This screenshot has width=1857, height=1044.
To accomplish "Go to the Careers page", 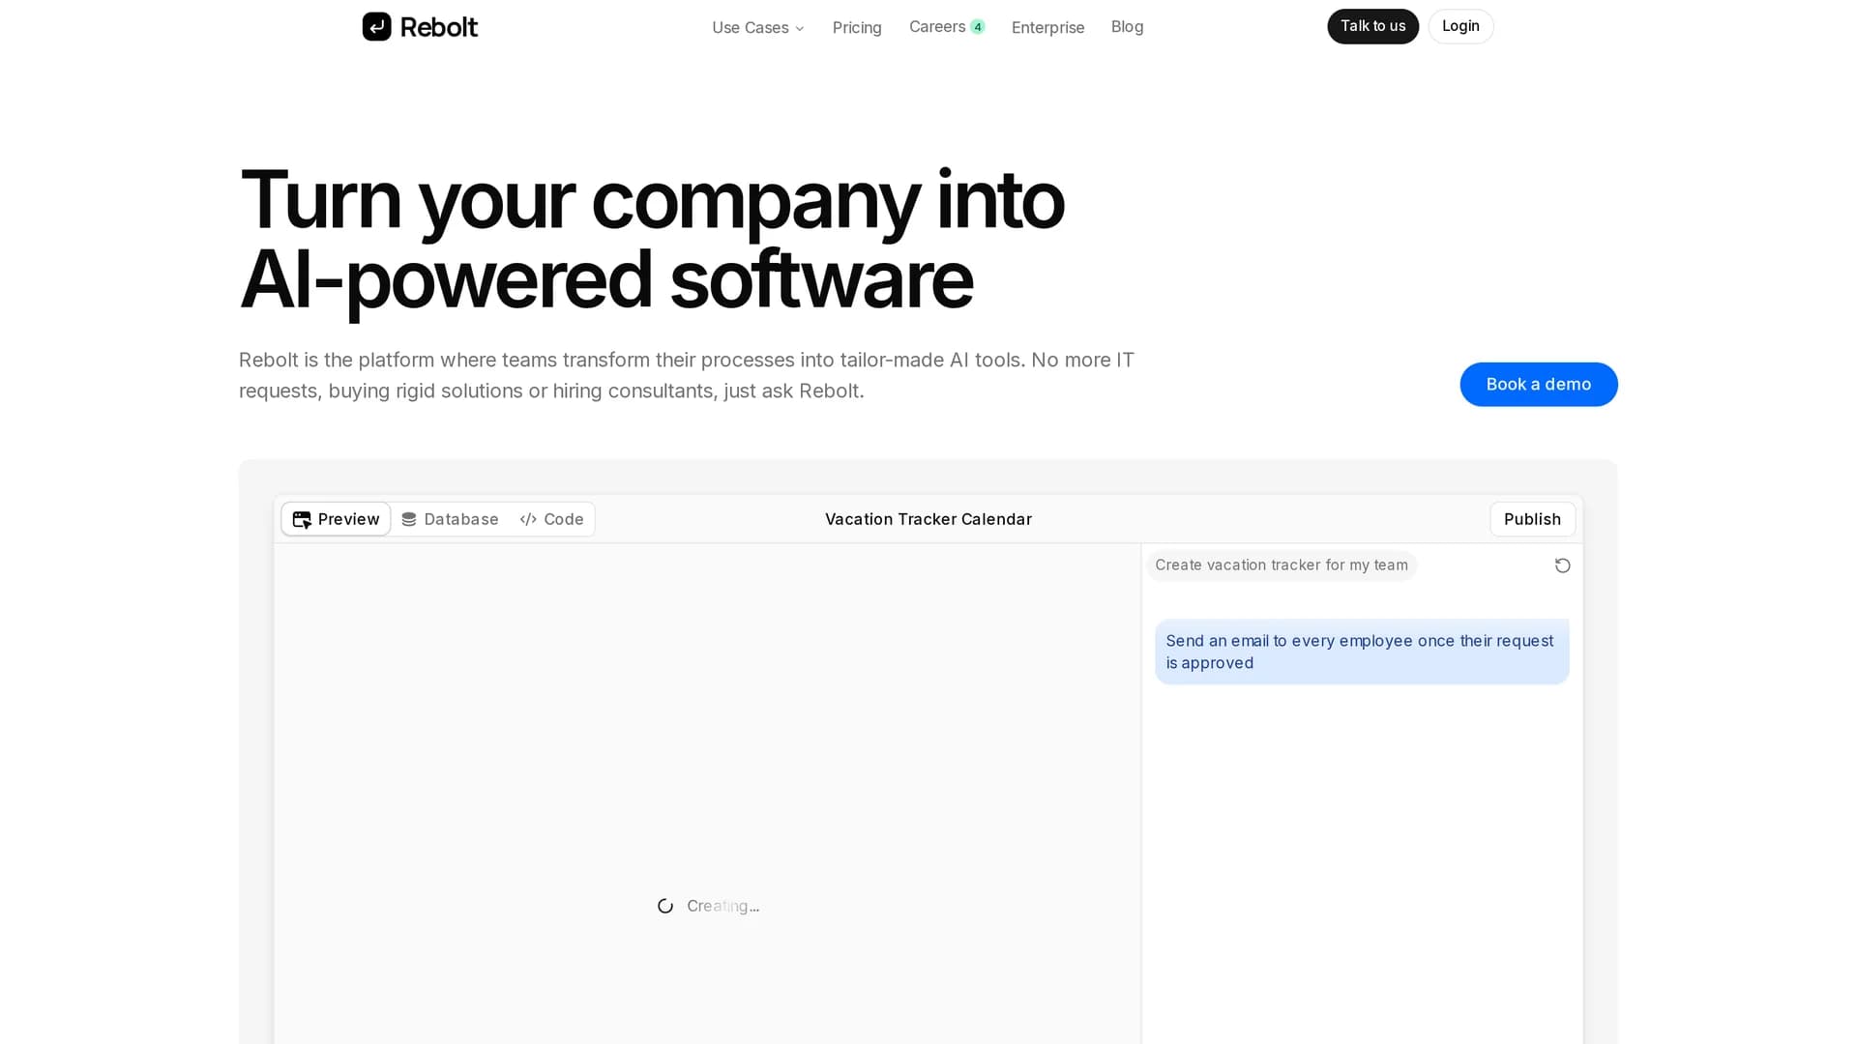I will pyautogui.click(x=936, y=27).
